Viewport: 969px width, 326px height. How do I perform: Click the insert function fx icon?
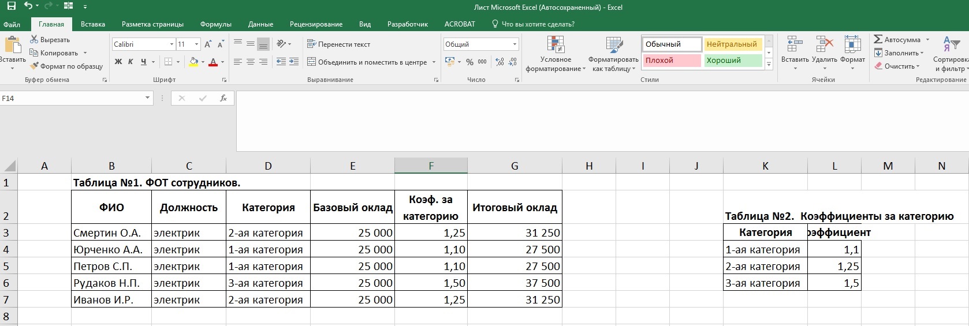point(223,99)
